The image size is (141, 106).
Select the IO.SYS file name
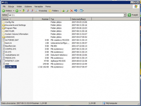[x=8, y=52]
